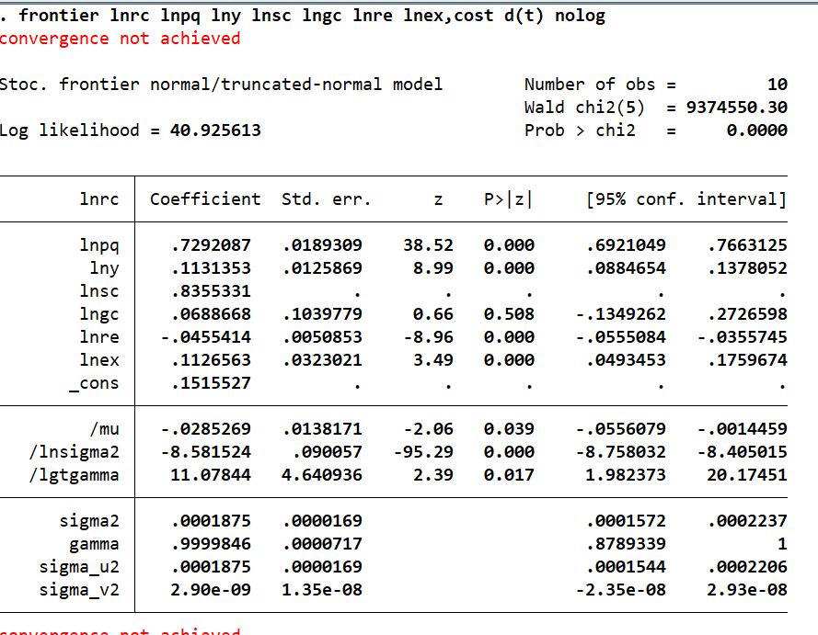Click the /lgtgamma row label

coord(75,475)
